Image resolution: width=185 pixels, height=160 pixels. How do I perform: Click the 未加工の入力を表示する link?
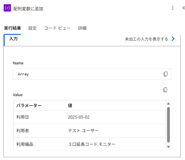[x=146, y=39]
